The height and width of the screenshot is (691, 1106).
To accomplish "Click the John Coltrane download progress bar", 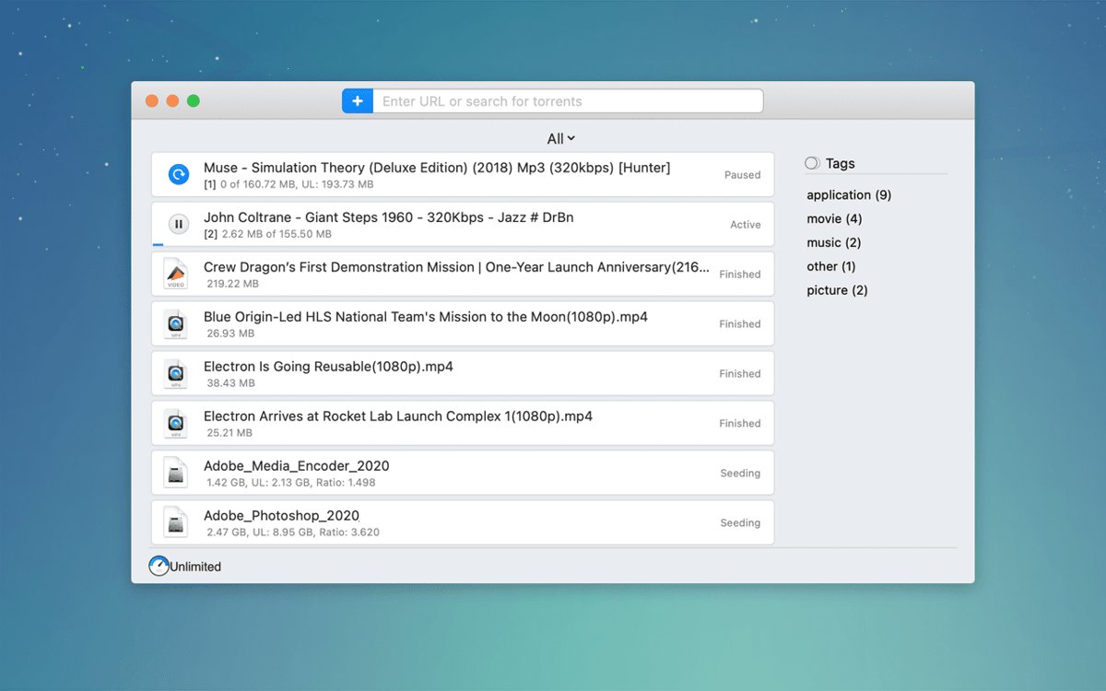I will click(x=159, y=245).
